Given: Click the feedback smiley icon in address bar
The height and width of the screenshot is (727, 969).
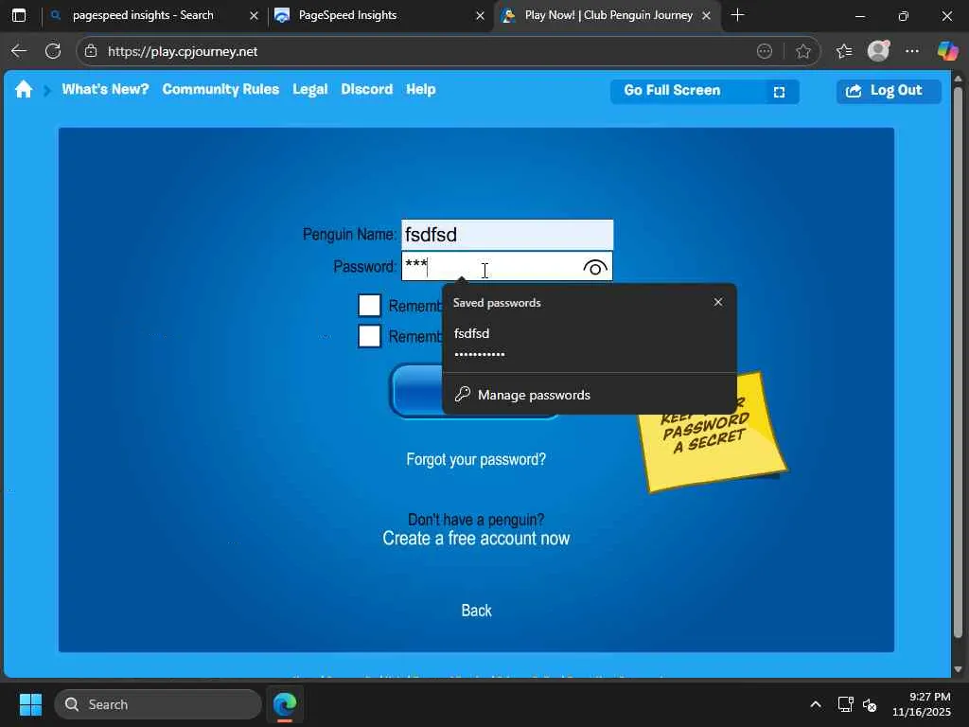Looking at the screenshot, I should point(765,51).
